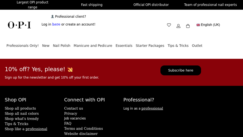
Task: Open the wishlist heart icon
Action: [x=169, y=25]
